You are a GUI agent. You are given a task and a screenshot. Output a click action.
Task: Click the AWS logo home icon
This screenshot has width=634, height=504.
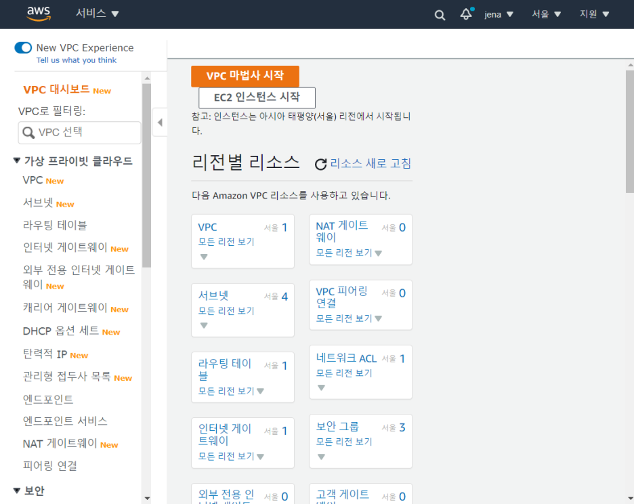pyautogui.click(x=39, y=14)
